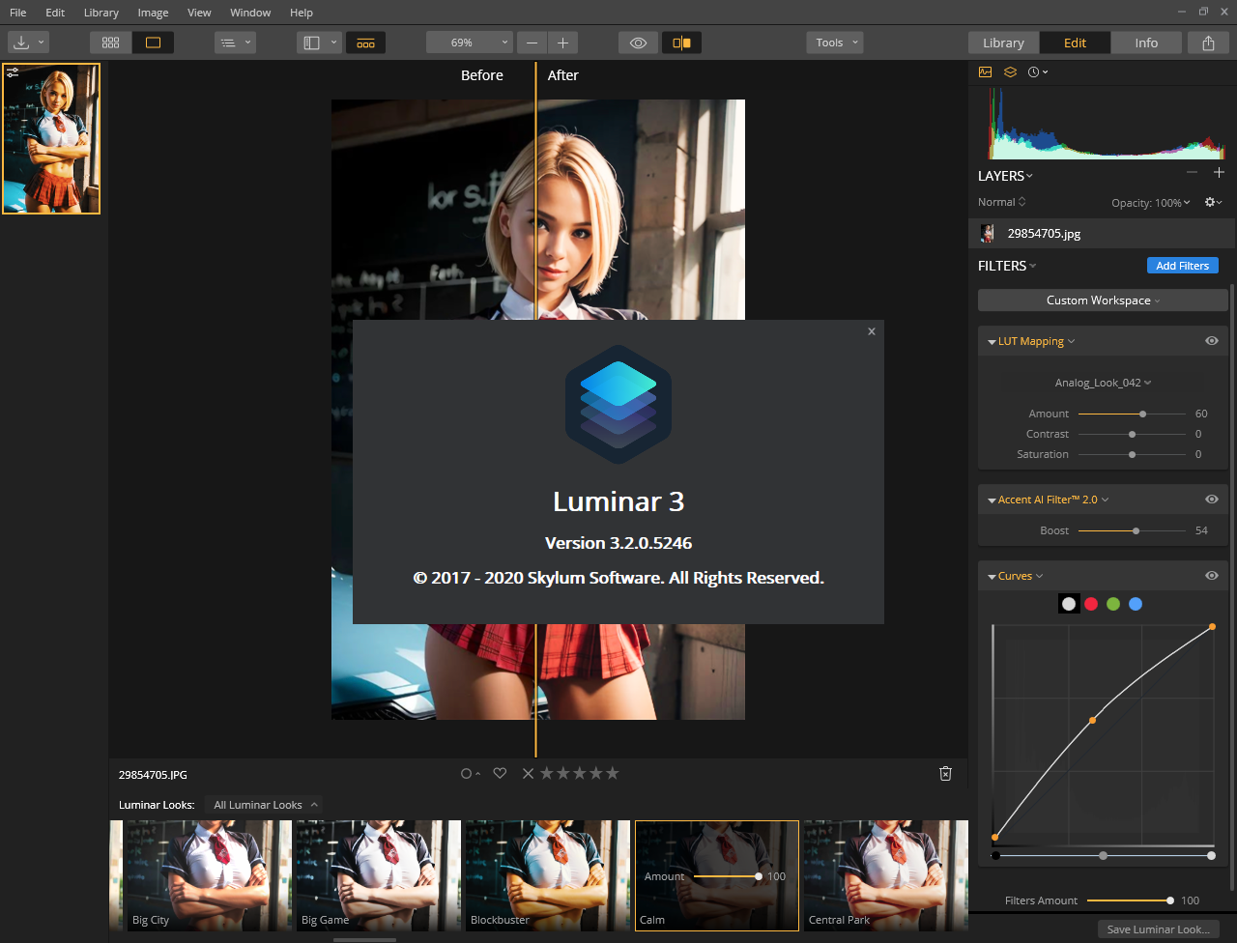This screenshot has width=1237, height=943.
Task: Close the Luminar 3 About dialog
Action: [x=871, y=331]
